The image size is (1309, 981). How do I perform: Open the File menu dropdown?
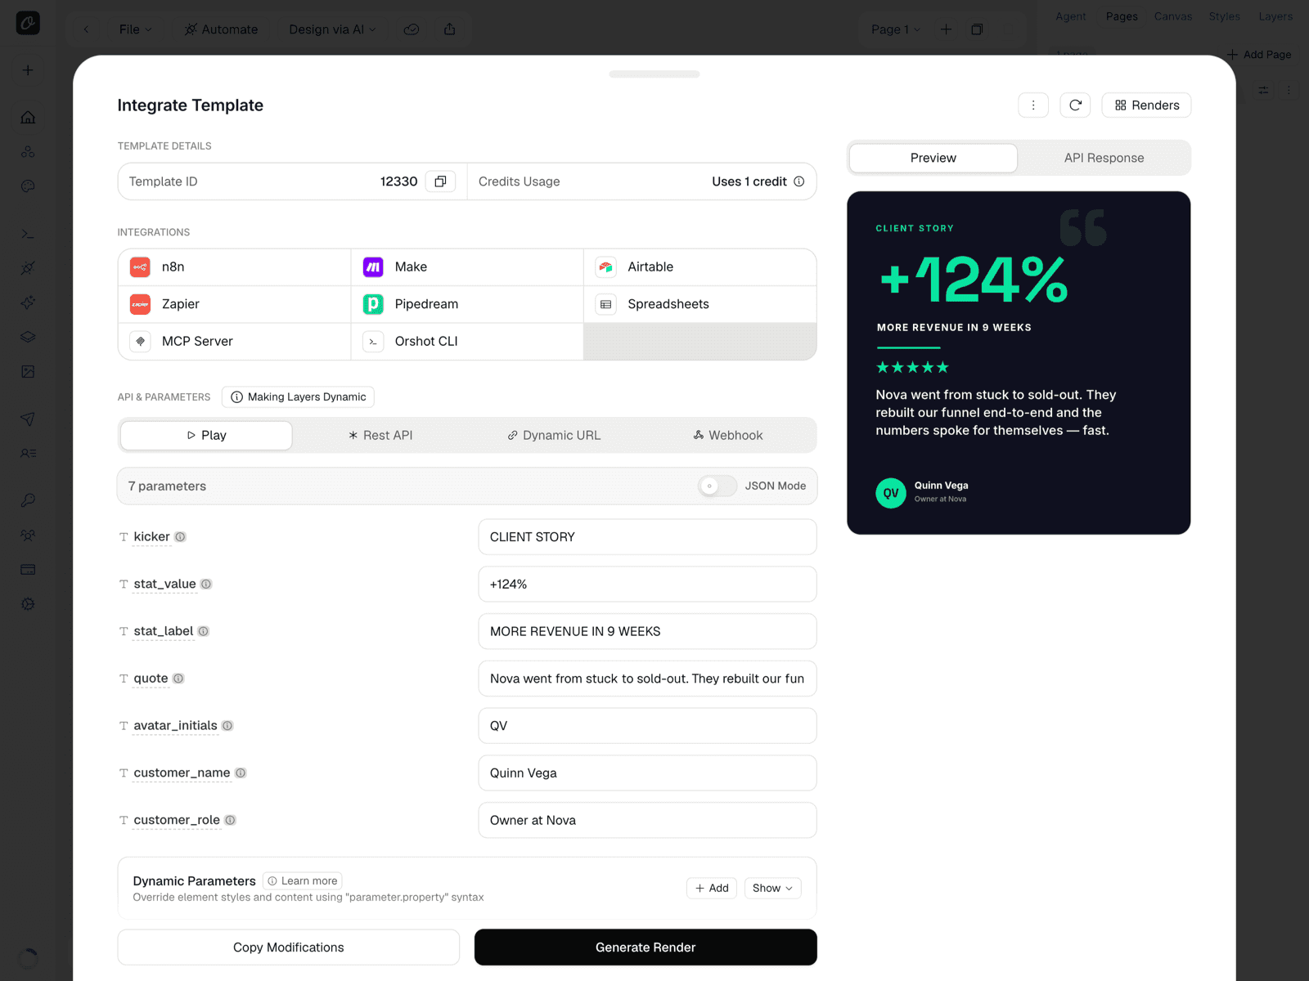(135, 29)
